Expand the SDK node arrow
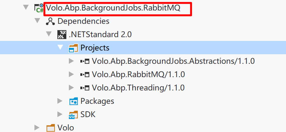Viewport: 286px width, 132px height. pyautogui.click(x=60, y=115)
